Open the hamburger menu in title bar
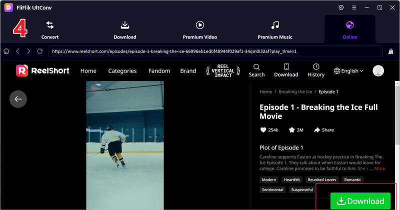Viewport: 400px width, 210px height. tap(354, 7)
